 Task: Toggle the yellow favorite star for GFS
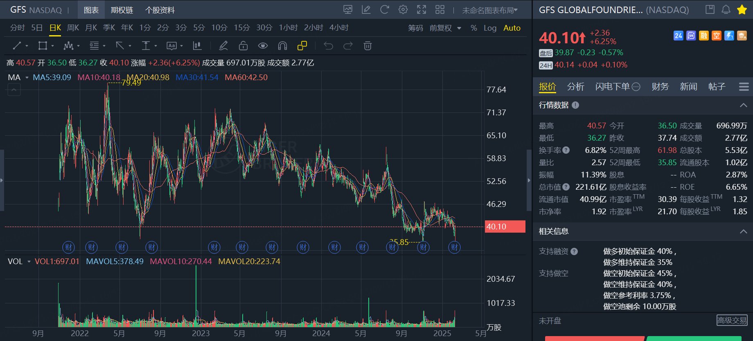[742, 10]
